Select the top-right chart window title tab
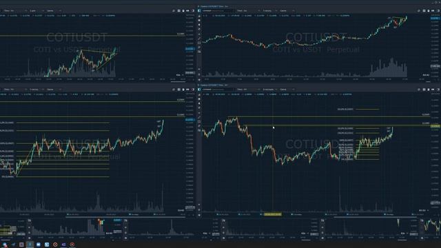 [x=214, y=6]
